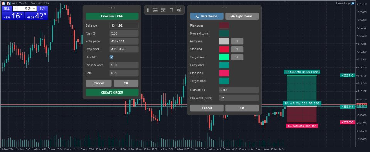
Task: Open the Stop label color swatch
Action: pyautogui.click(x=224, y=73)
